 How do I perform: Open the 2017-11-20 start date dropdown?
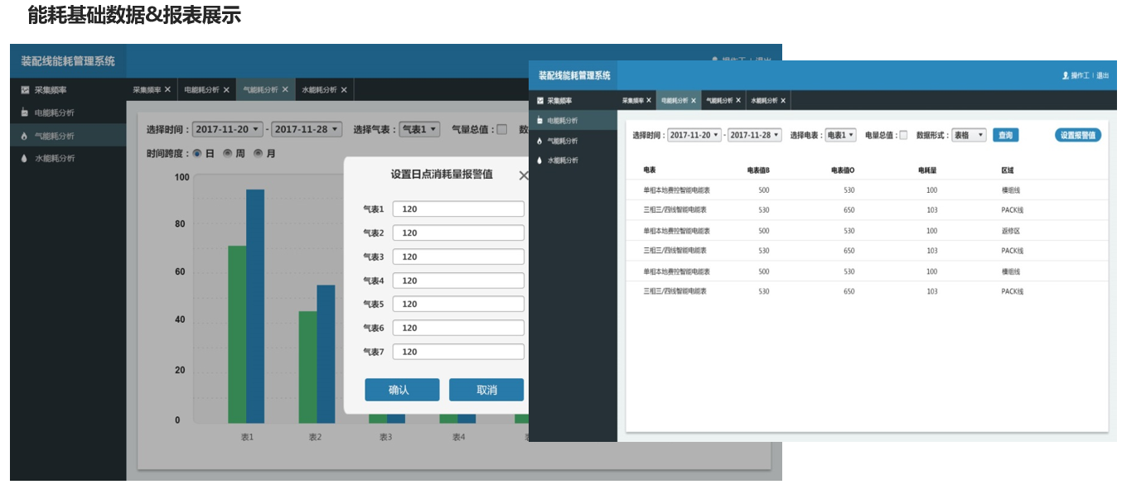click(x=694, y=135)
